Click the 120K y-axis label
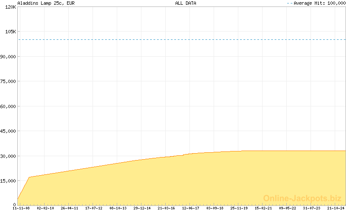This screenshot has width=346, height=212. (10, 7)
